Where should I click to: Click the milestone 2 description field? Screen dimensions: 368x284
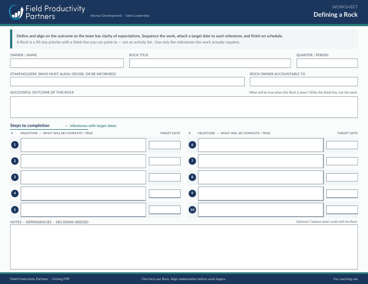(83, 161)
